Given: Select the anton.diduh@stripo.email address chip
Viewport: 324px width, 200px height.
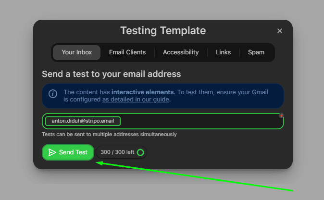Looking at the screenshot, I should [83, 121].
